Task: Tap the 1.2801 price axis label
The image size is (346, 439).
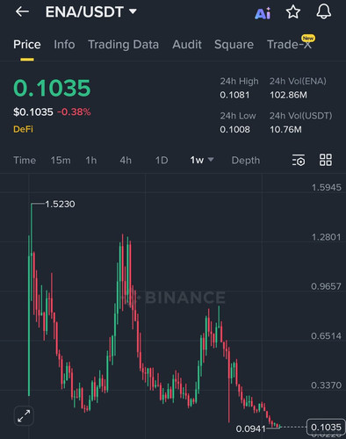Action: tap(326, 237)
